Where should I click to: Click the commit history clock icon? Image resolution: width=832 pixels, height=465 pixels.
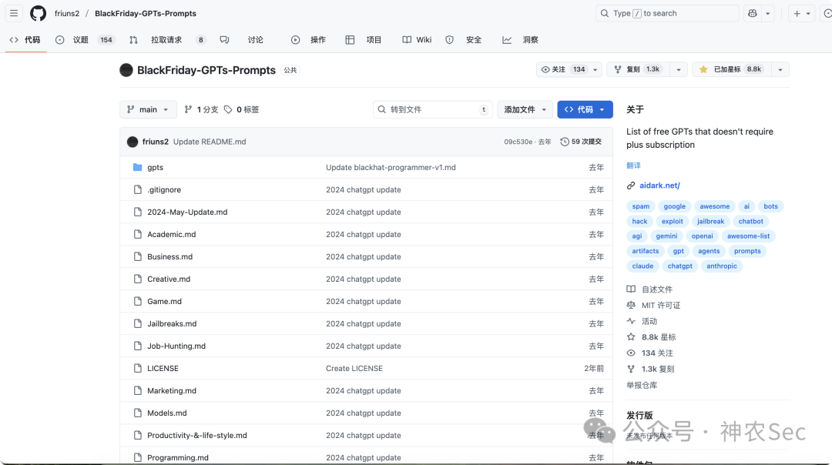pyautogui.click(x=565, y=142)
